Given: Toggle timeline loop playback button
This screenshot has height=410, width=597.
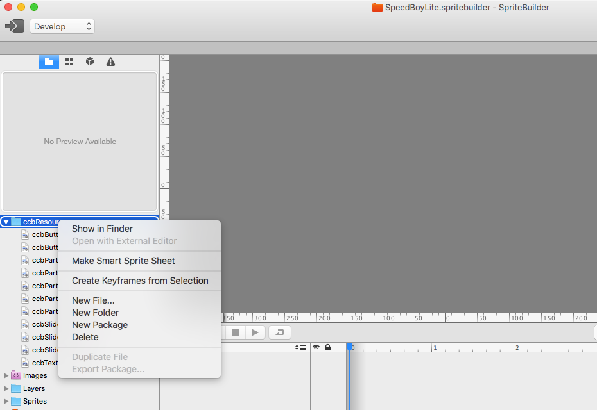Looking at the screenshot, I should click(280, 332).
